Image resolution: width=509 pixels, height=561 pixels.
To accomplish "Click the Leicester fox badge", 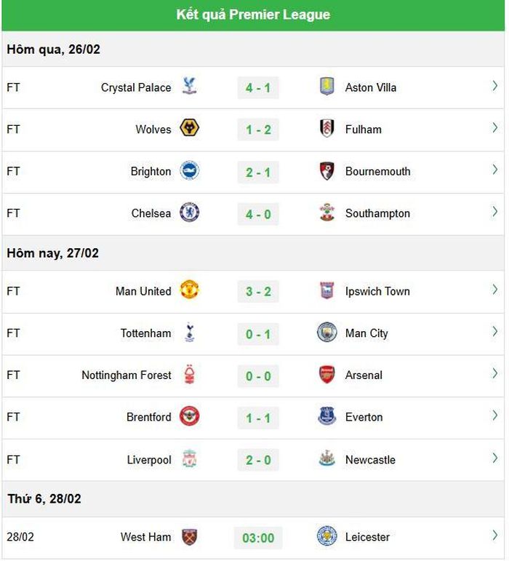I will pos(326,536).
